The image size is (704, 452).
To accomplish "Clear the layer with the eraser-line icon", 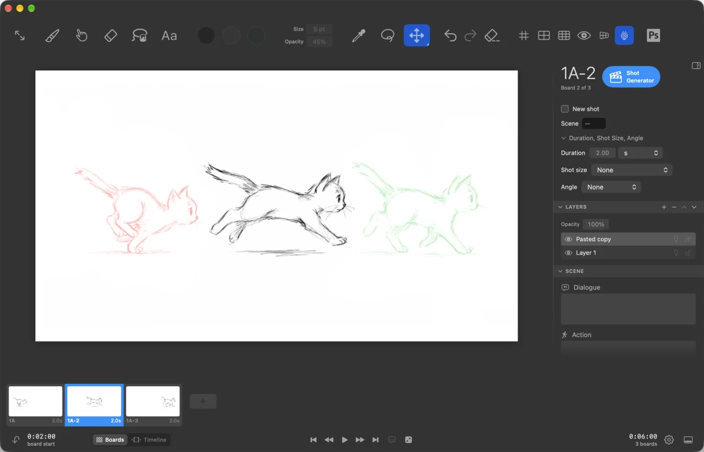I will point(492,36).
